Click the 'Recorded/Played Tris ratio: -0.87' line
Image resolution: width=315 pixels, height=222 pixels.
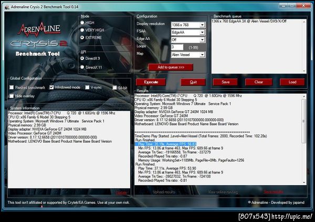(163, 156)
